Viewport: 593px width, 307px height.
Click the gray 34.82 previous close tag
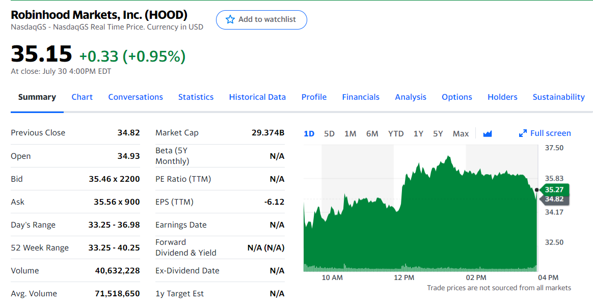tap(554, 199)
